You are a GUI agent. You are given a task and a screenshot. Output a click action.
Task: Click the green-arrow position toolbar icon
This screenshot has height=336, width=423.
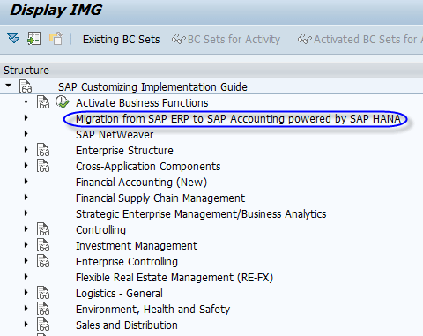click(x=34, y=39)
